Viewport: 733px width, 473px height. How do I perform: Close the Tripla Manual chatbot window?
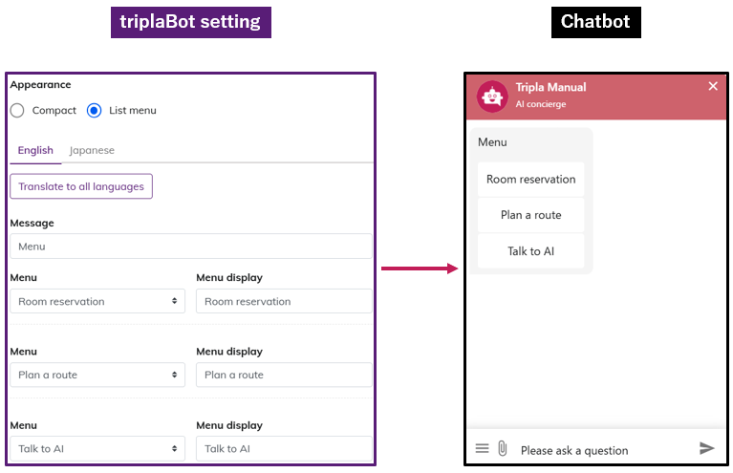pos(713,86)
